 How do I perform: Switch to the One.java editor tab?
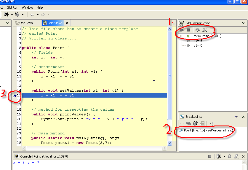[26, 23]
